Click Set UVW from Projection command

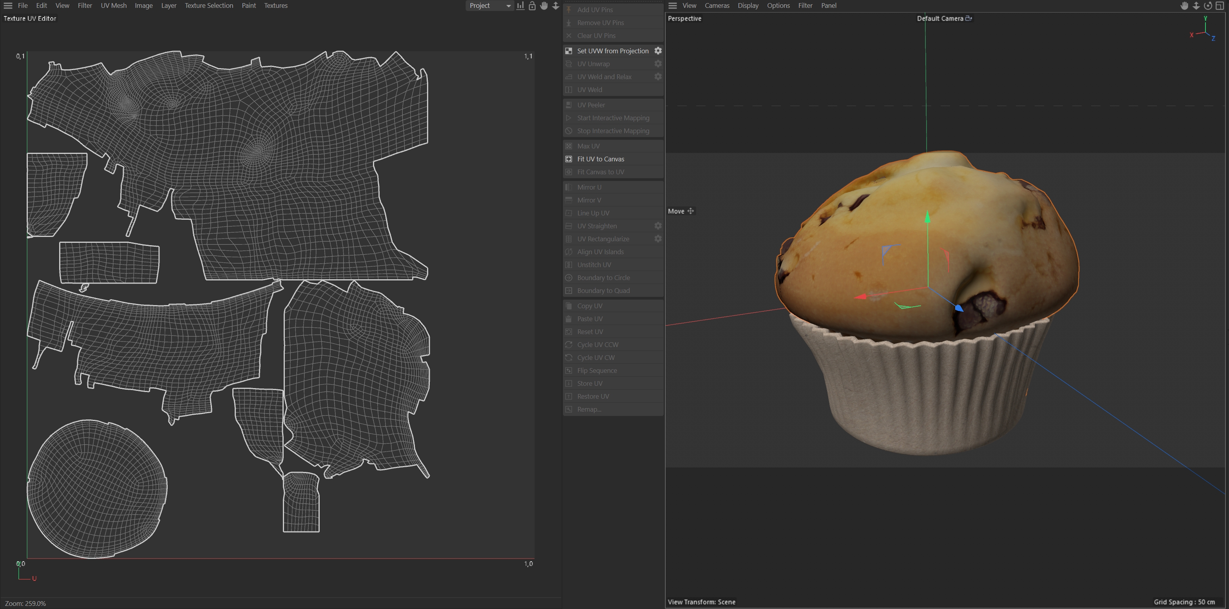(x=613, y=51)
